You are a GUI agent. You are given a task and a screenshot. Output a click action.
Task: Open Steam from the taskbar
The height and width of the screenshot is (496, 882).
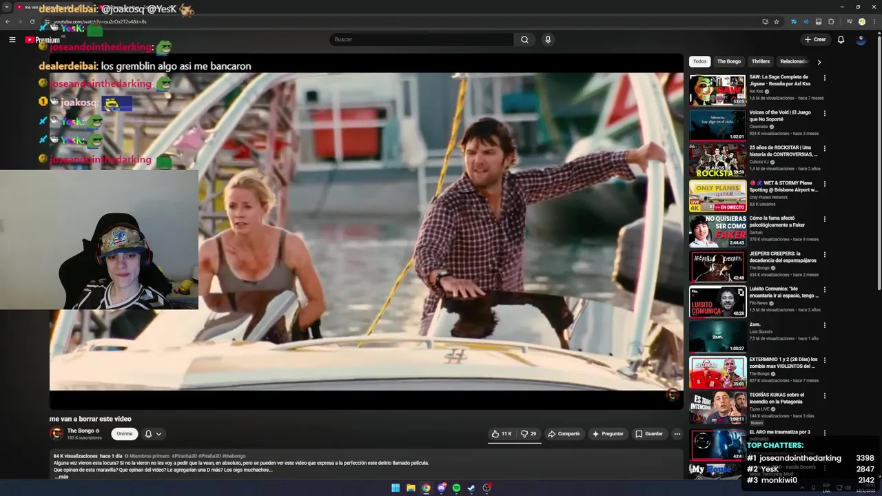pyautogui.click(x=471, y=488)
